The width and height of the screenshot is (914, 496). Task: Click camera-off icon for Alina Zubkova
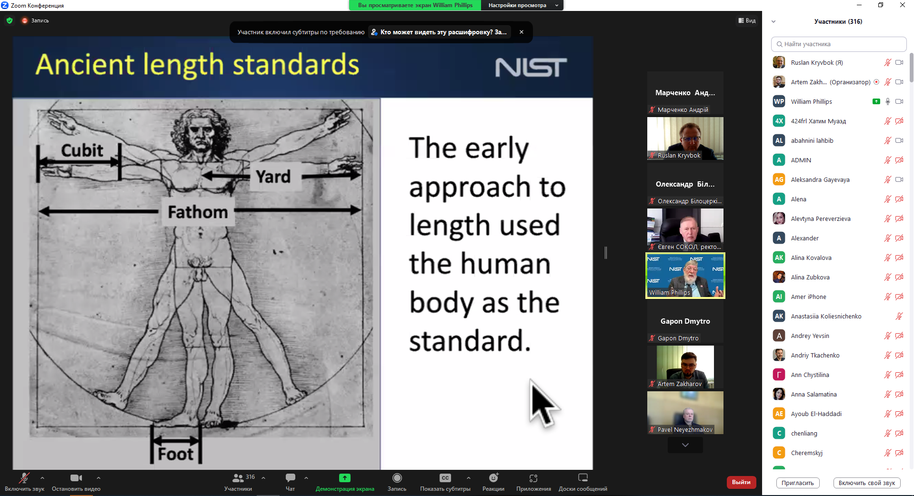[899, 277]
